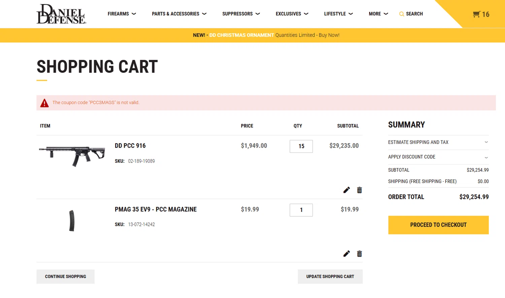Click the DD PCC 916 rifle thumbnail
Screen dimensions: 505x298
click(x=72, y=155)
